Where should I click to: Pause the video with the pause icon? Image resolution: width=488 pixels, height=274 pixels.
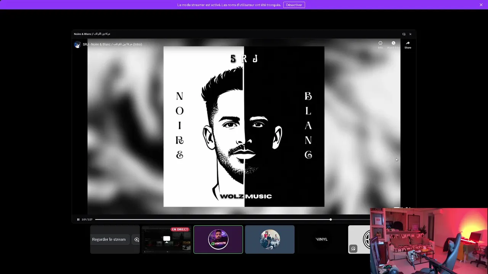[x=78, y=219]
